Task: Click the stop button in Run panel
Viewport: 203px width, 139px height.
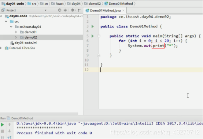Action: 2,131
